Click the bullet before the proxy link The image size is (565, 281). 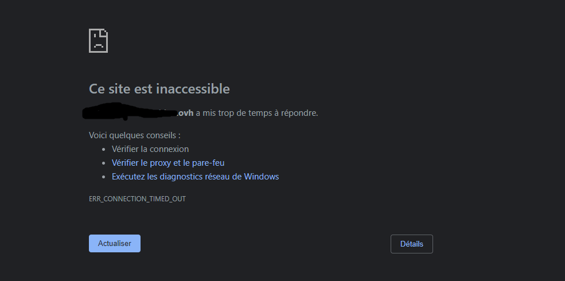(104, 163)
